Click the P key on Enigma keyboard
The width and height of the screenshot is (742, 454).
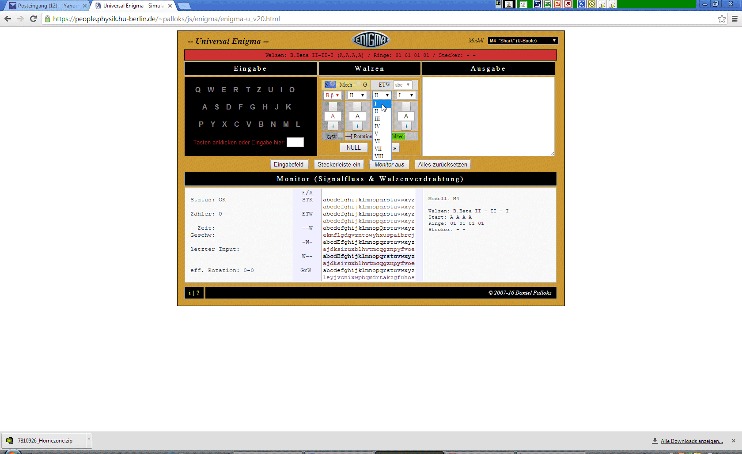click(x=201, y=124)
